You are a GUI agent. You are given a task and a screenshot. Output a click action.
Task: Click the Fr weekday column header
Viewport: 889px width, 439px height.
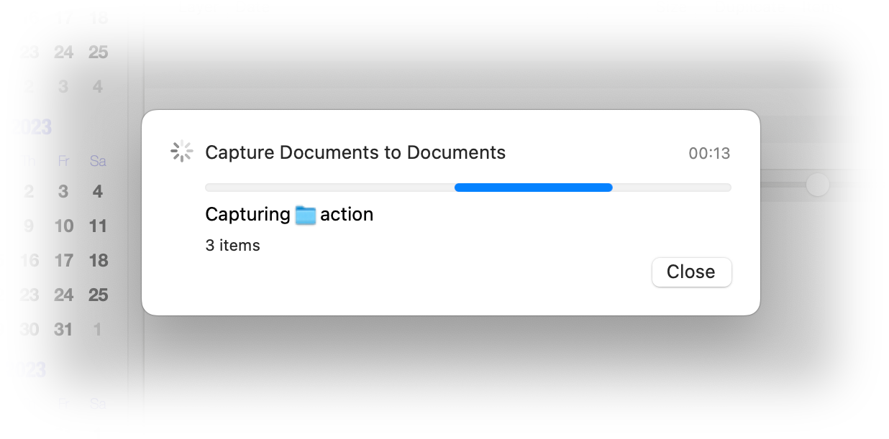pyautogui.click(x=64, y=161)
